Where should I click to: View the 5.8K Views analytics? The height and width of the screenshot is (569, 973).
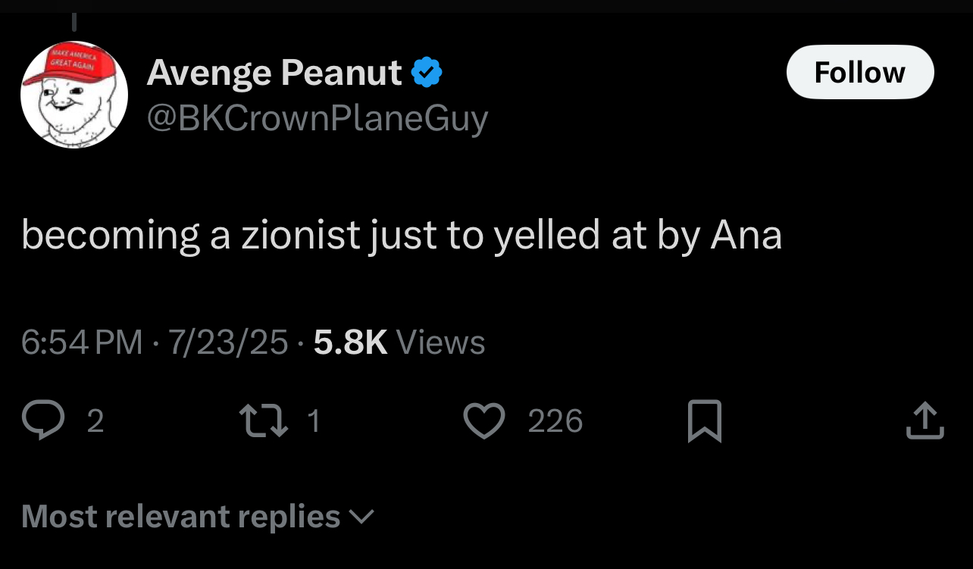[399, 342]
